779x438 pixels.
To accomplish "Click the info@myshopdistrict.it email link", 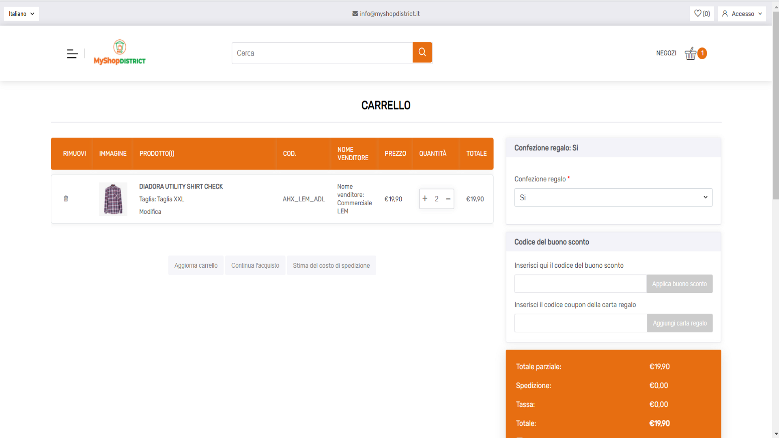I will [389, 14].
